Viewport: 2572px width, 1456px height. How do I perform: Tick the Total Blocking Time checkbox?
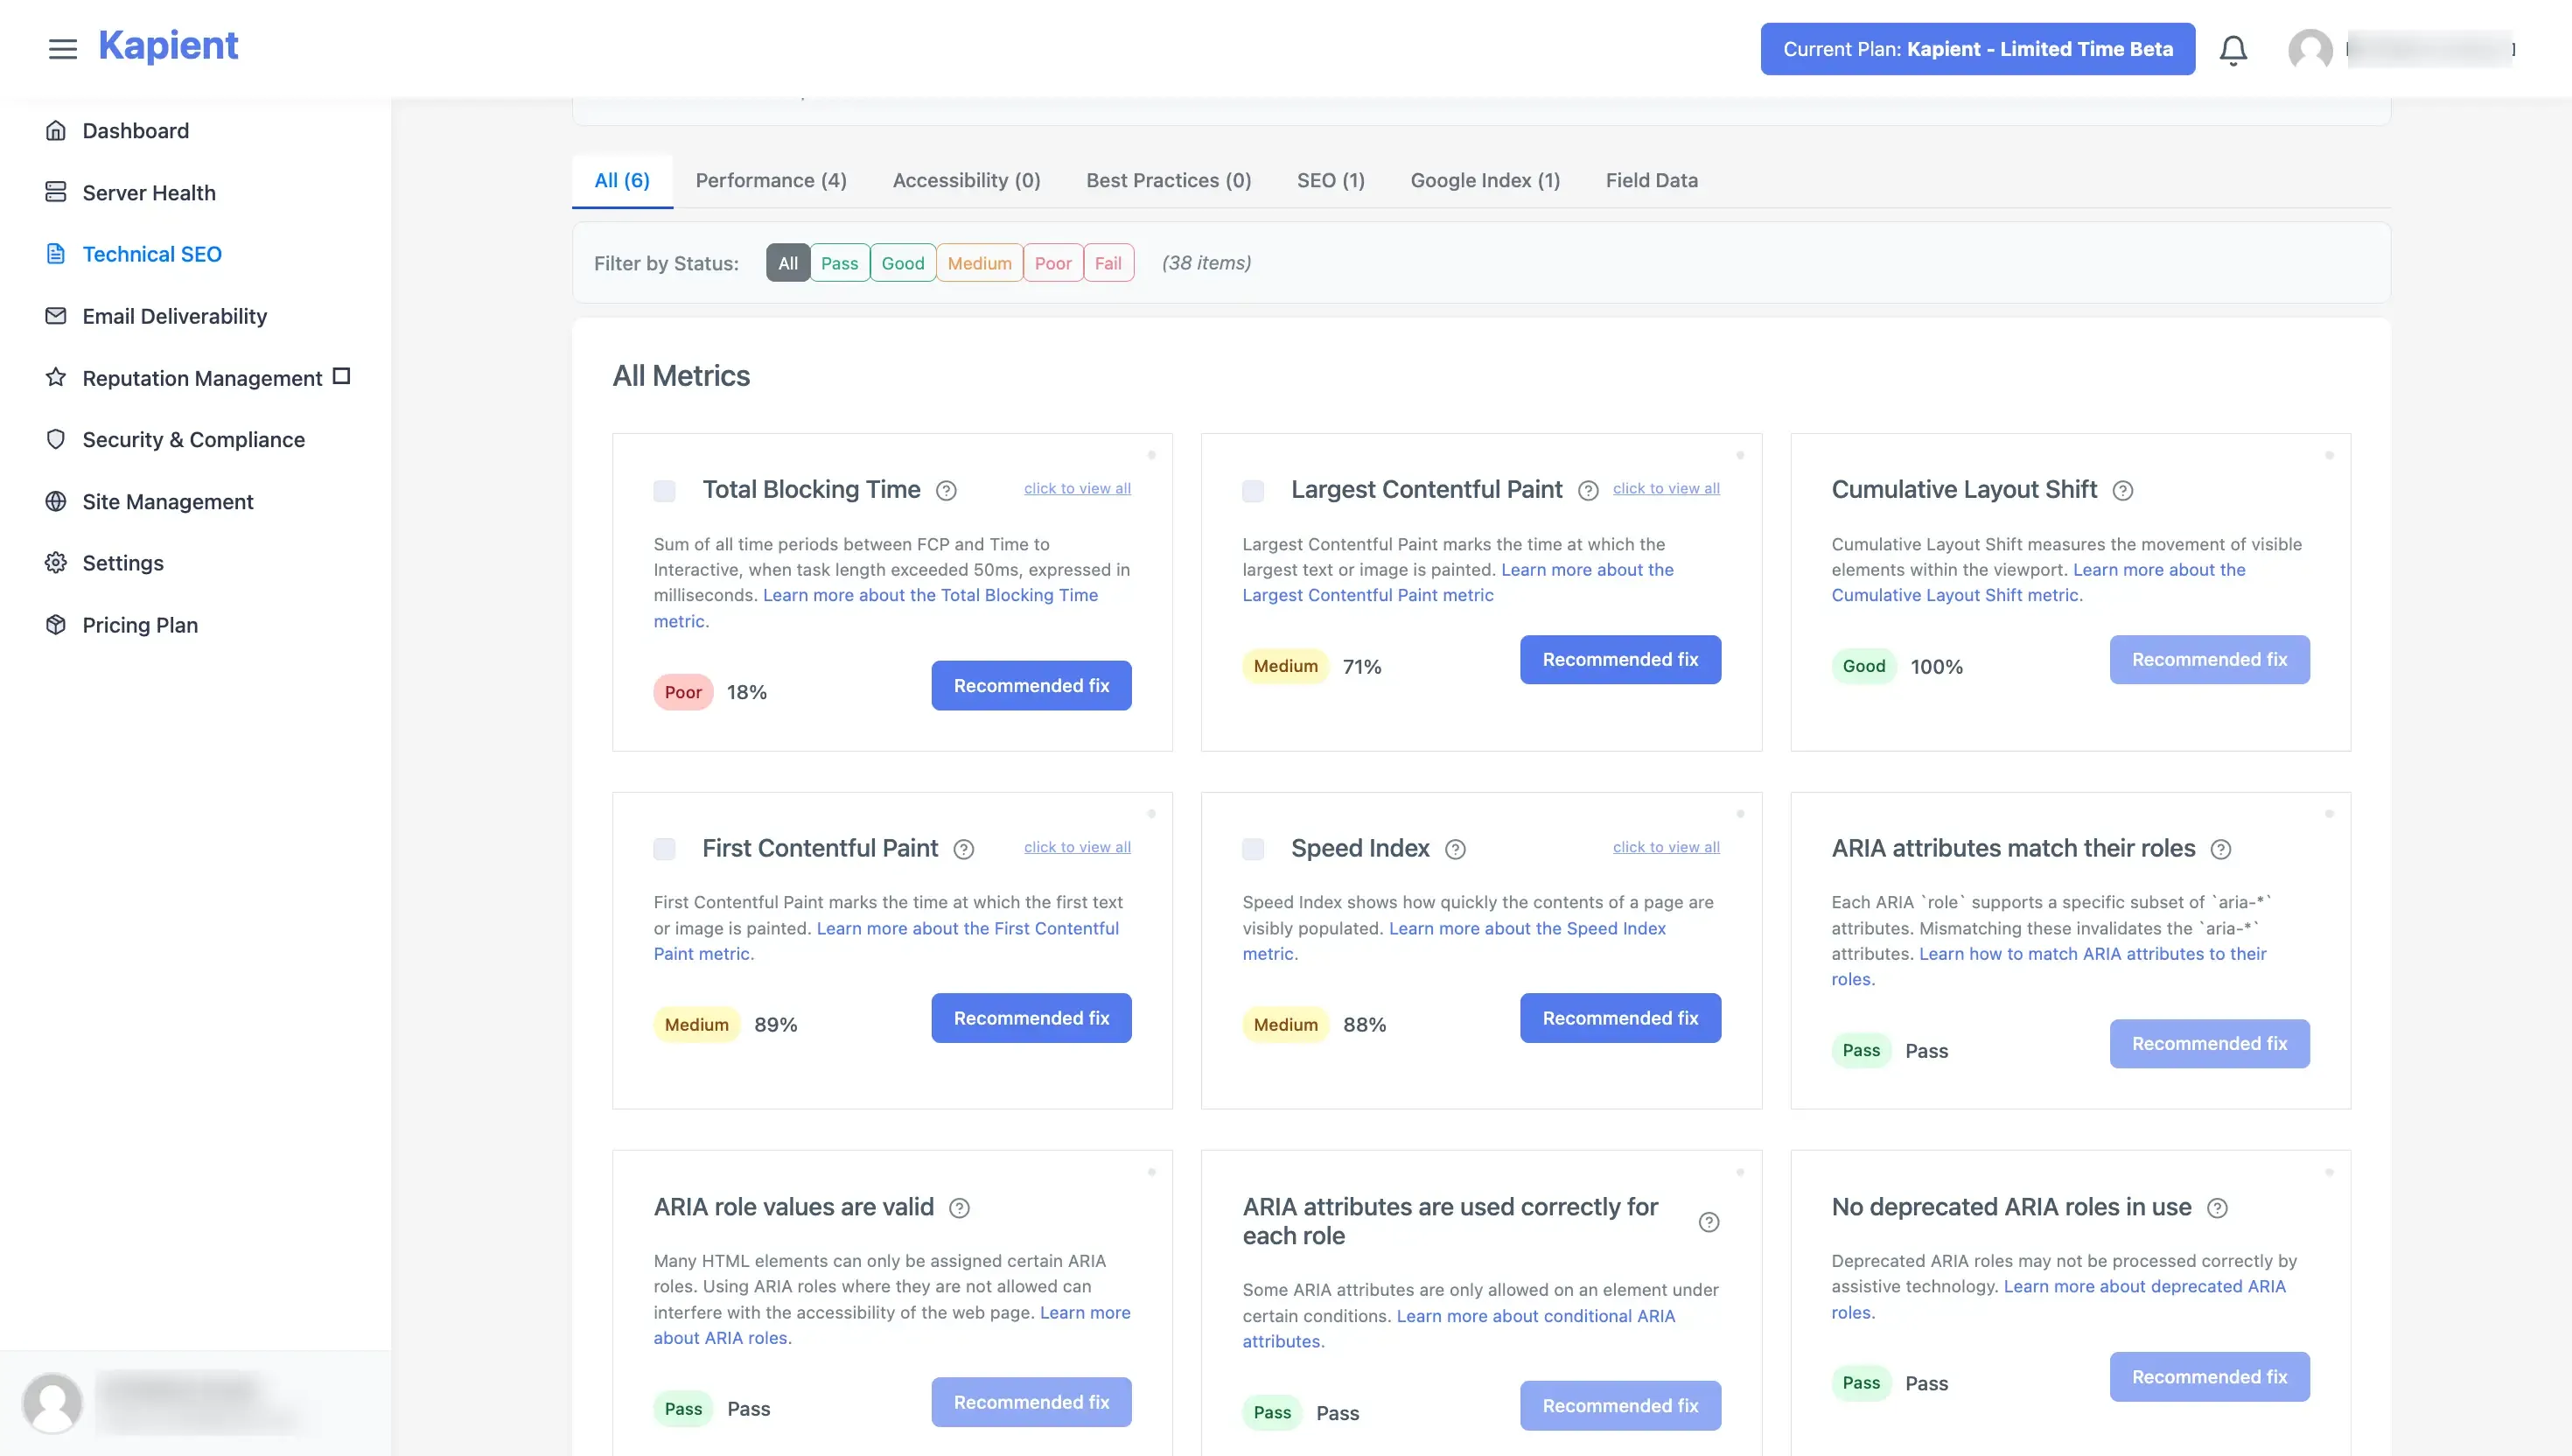tap(664, 491)
